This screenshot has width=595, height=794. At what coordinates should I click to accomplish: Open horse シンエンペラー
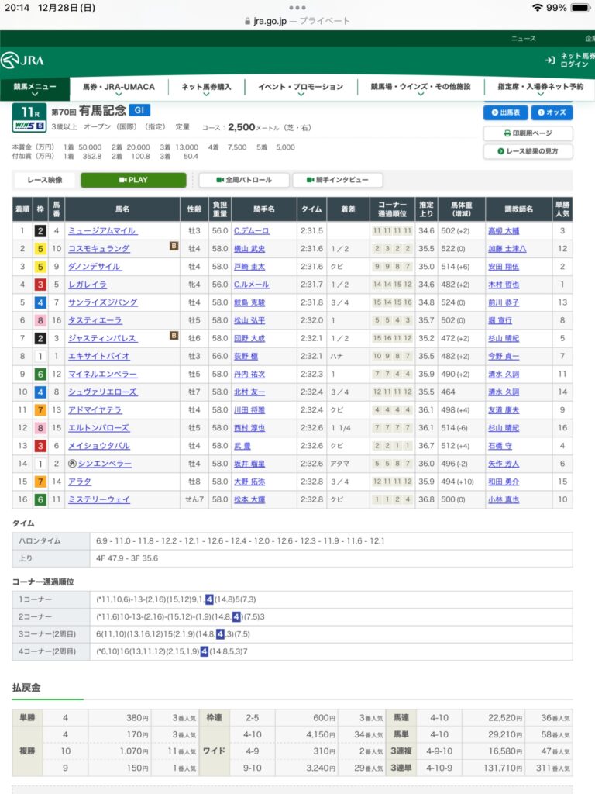(105, 464)
